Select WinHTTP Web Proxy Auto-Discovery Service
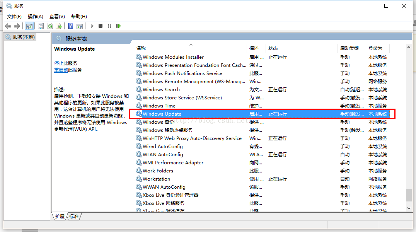This screenshot has height=232, width=416. pos(262,138)
